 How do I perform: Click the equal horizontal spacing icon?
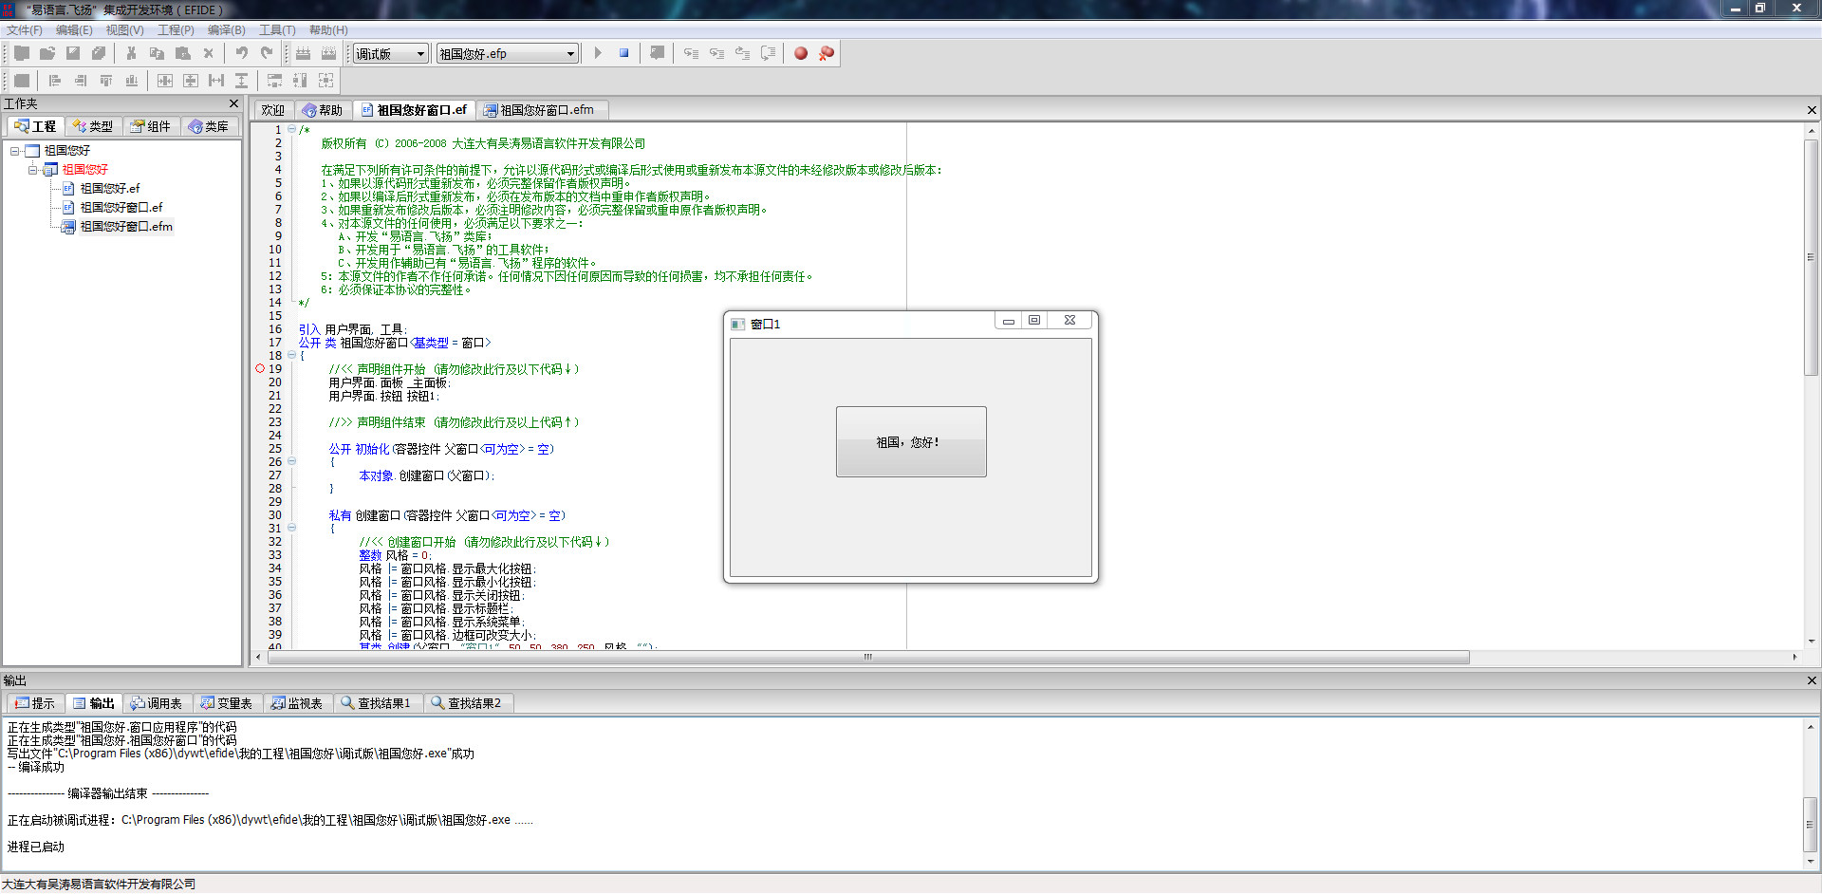tap(216, 81)
